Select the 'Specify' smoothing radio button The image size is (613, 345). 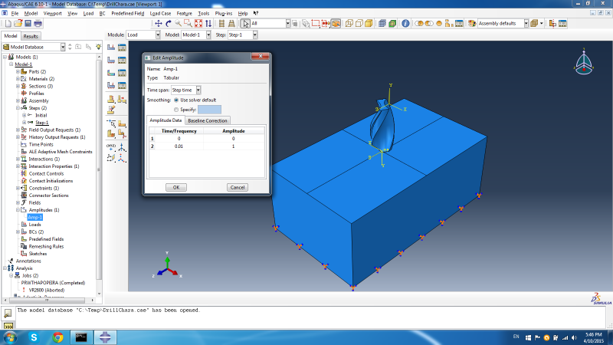tap(176, 110)
